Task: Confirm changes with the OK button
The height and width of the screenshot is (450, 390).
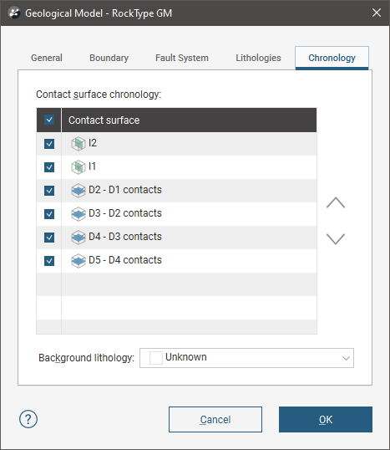Action: coord(326,419)
